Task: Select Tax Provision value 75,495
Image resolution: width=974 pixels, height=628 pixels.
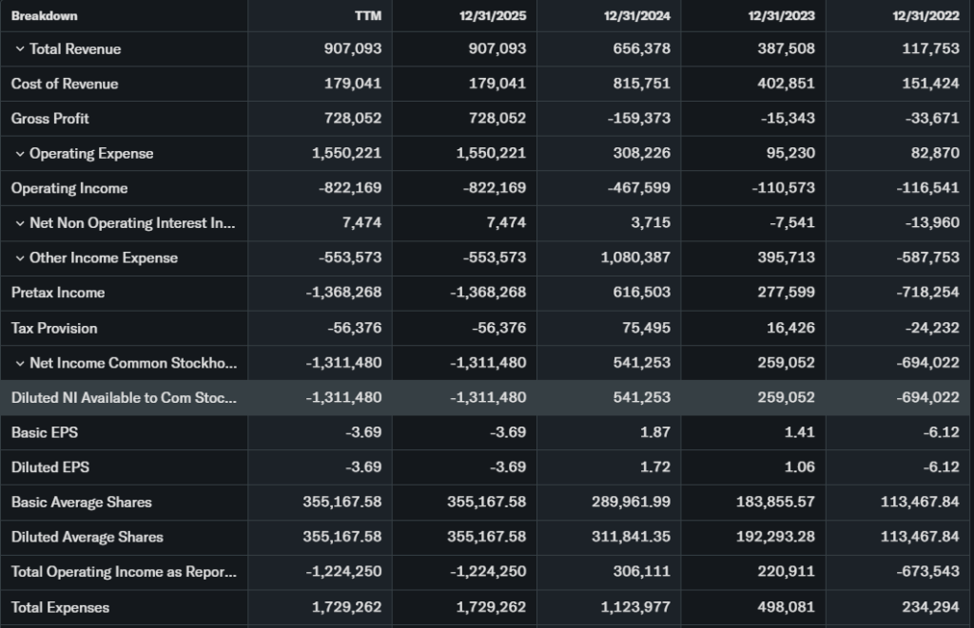Action: pos(645,328)
